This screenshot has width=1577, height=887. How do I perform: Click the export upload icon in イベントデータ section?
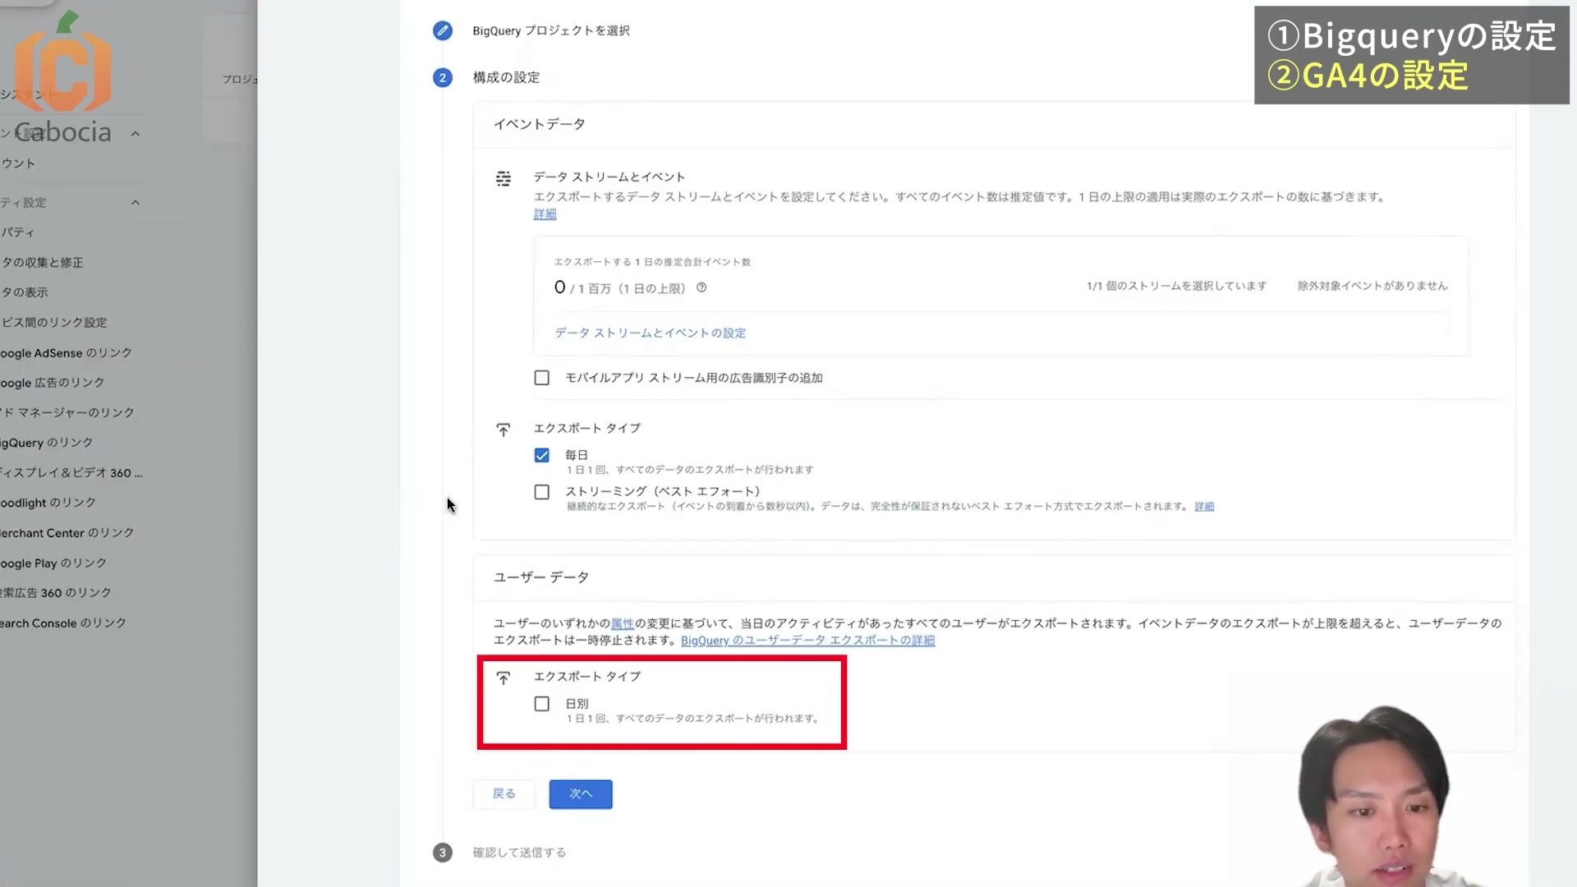coord(503,430)
